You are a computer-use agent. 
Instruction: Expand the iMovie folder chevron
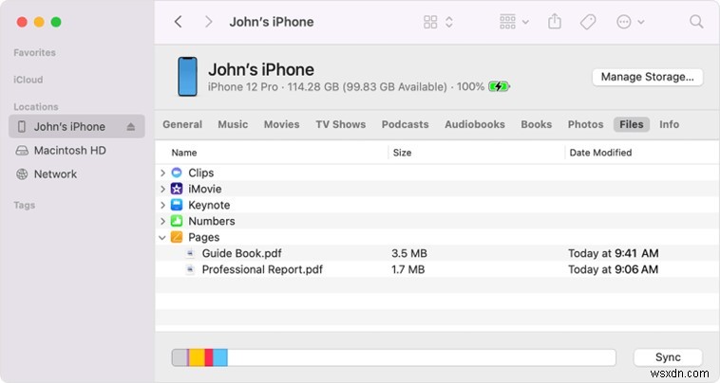tap(162, 189)
